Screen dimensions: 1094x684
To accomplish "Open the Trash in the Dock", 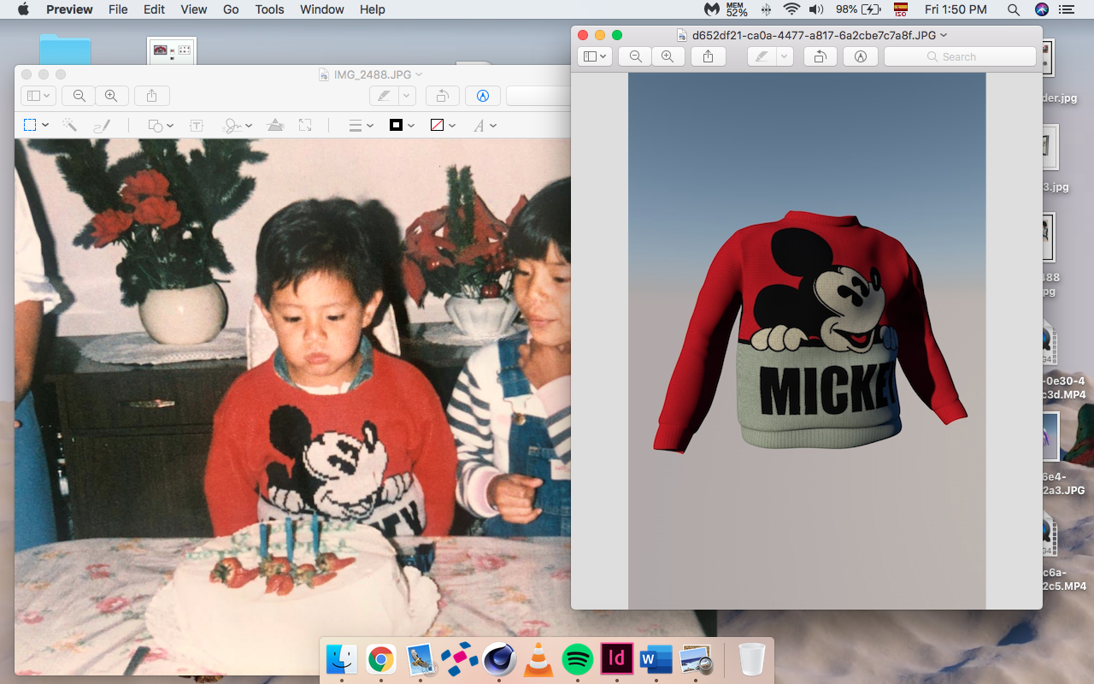I will click(751, 659).
